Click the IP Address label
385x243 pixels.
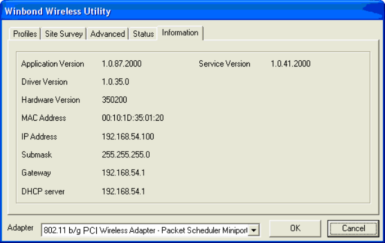39,136
